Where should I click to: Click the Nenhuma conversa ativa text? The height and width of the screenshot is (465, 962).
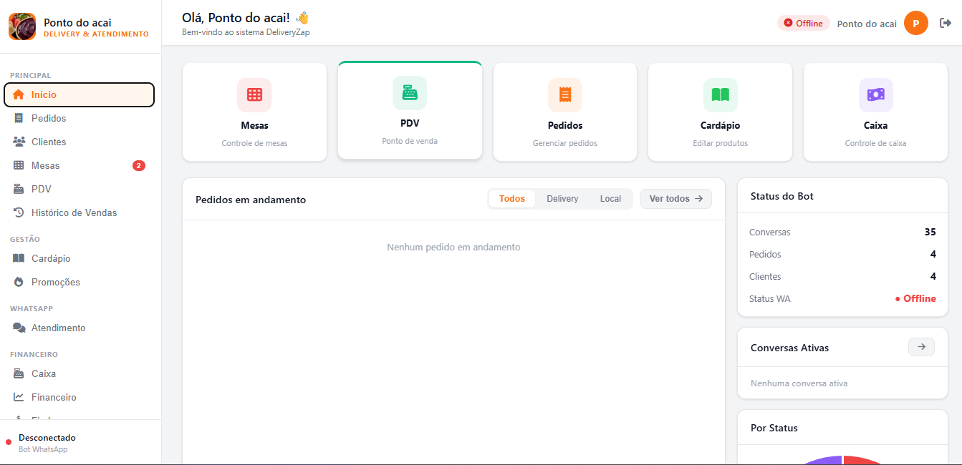click(799, 383)
